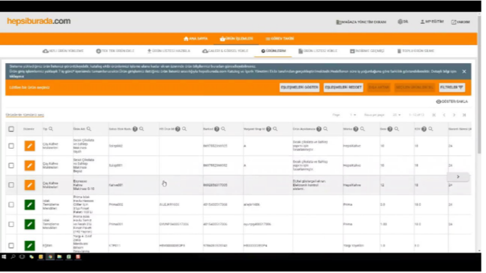Click the green edit pencil for Prima002
486x273 pixels.
click(30, 204)
